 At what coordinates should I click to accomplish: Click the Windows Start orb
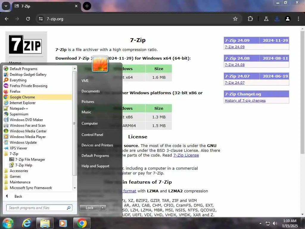[x=8, y=223]
